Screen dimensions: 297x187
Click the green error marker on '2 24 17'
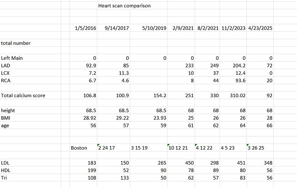pyautogui.click(x=98, y=145)
